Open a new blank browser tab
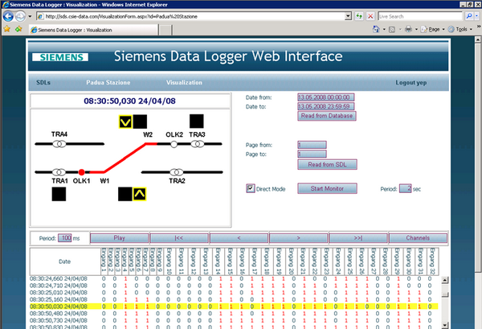The width and height of the screenshot is (482, 329). 165,30
